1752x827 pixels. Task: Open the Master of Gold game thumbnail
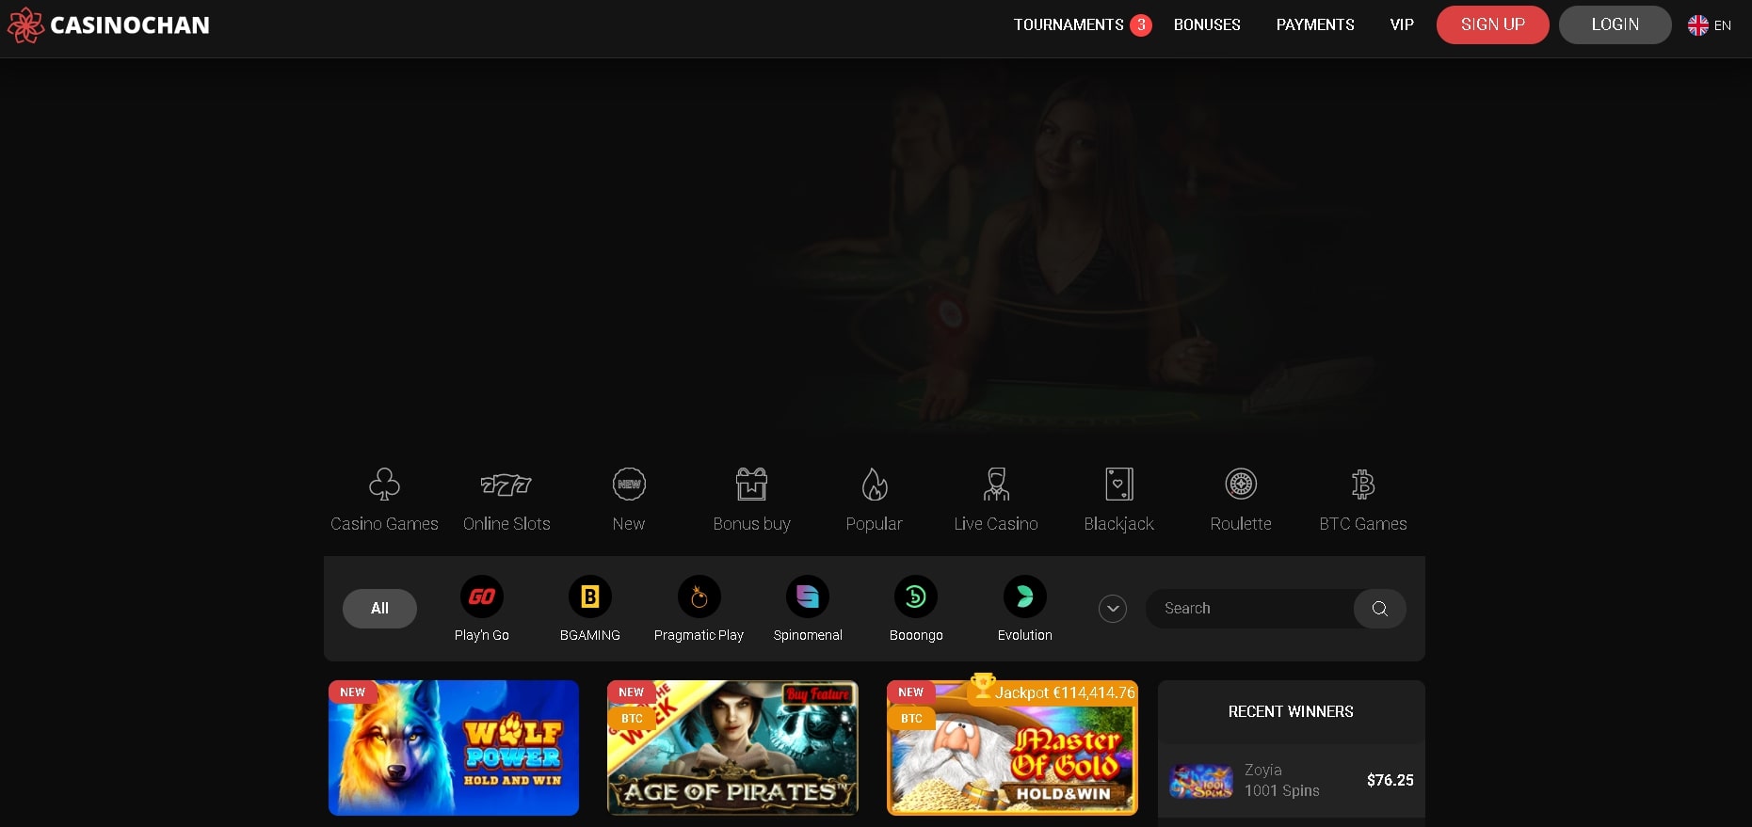[x=1012, y=748]
